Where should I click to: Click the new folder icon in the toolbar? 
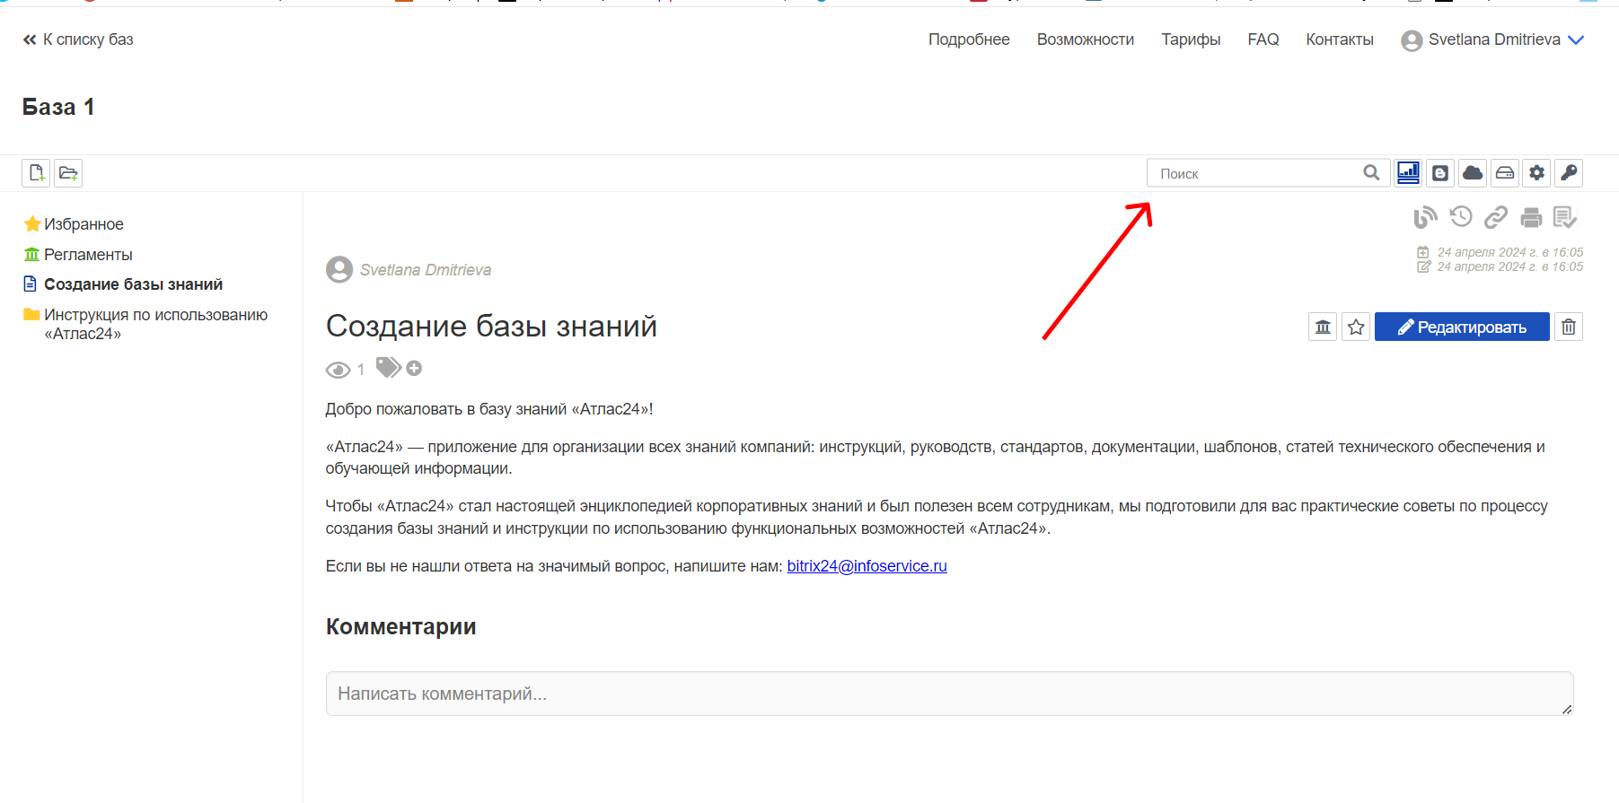[68, 173]
